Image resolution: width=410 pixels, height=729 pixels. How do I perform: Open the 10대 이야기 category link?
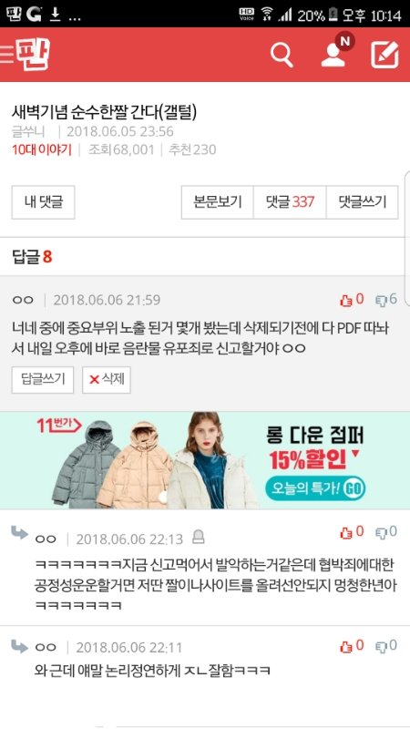(42, 150)
